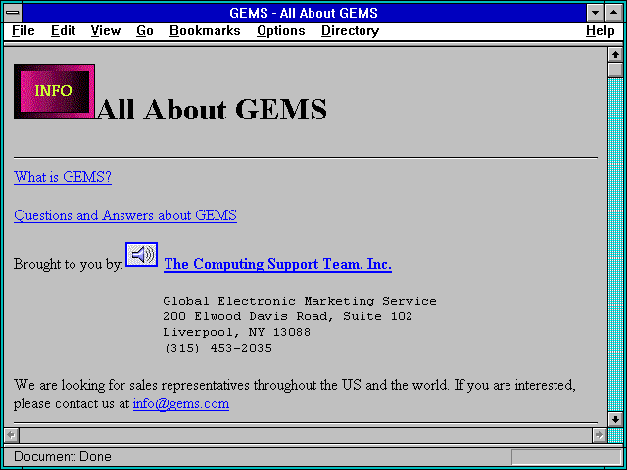Image resolution: width=627 pixels, height=470 pixels.
Task: Open the File menu
Action: click(24, 31)
